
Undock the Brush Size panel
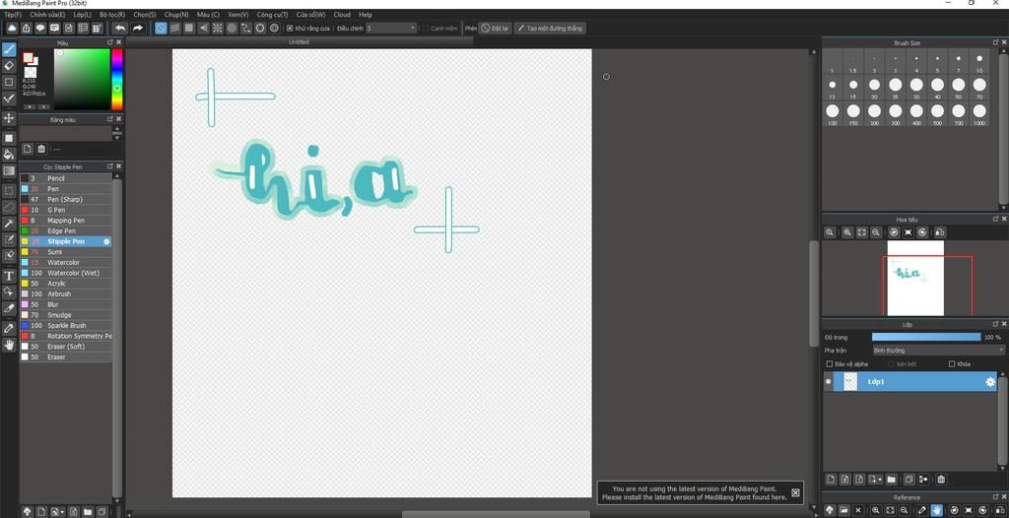pyautogui.click(x=995, y=42)
